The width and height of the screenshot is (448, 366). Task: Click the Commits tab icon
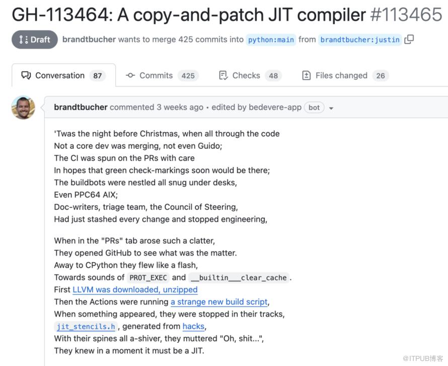130,76
